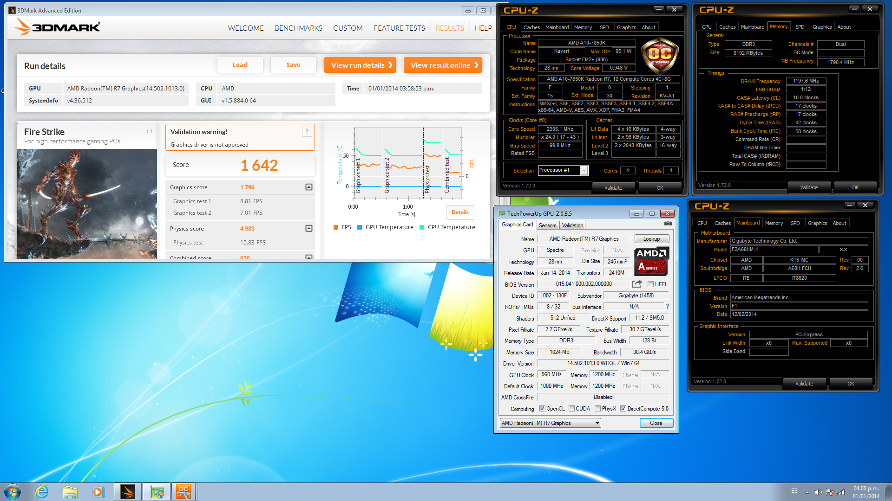The image size is (892, 501).
Task: Switch to the GPU-Z taskbar button
Action: (156, 492)
